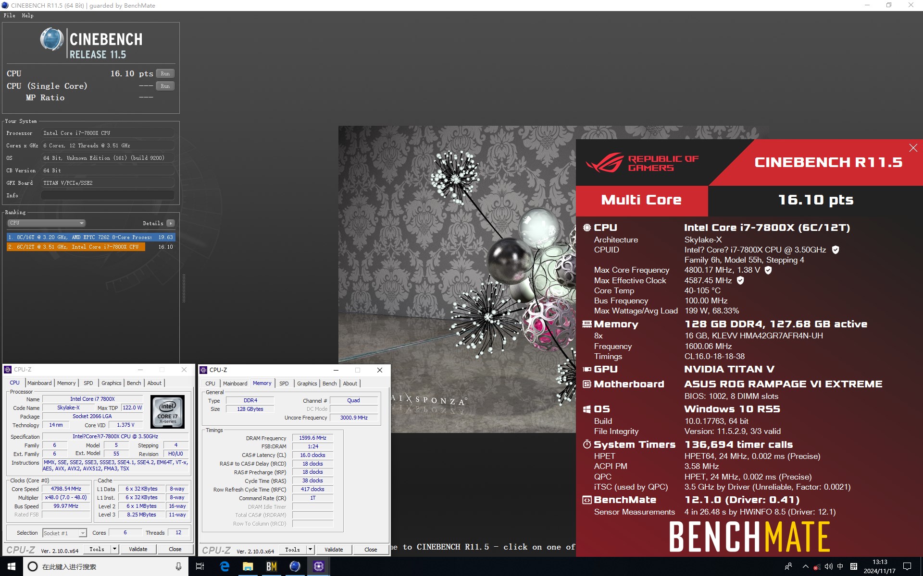Open the Graphics tab in left CPU-Z

111,383
